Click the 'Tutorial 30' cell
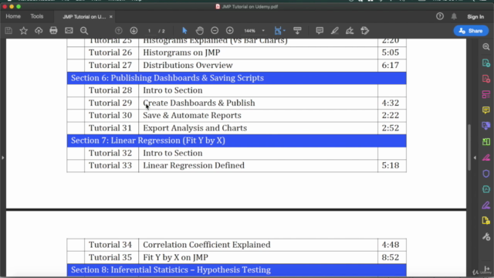This screenshot has height=278, width=494. 111,115
